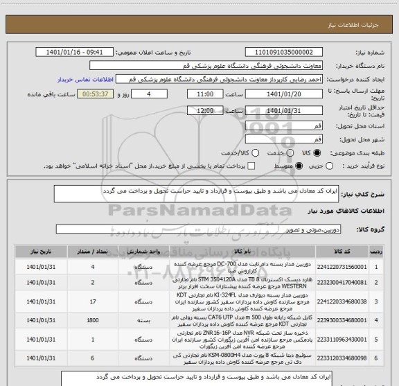This screenshot has width=399, height=386.
Task: Click the DC-700 dome camera item name
Action: coord(242,267)
